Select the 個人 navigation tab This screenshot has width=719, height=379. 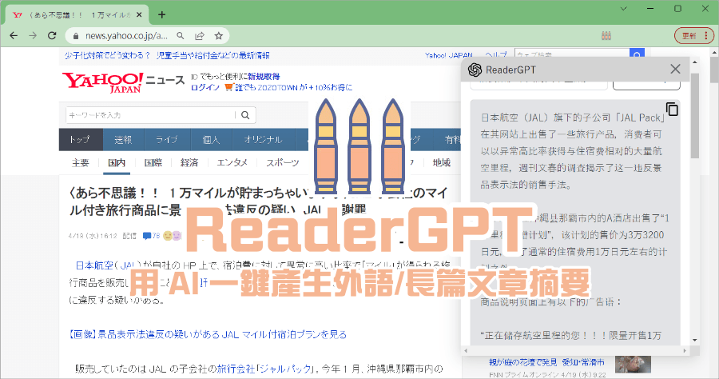(211, 139)
